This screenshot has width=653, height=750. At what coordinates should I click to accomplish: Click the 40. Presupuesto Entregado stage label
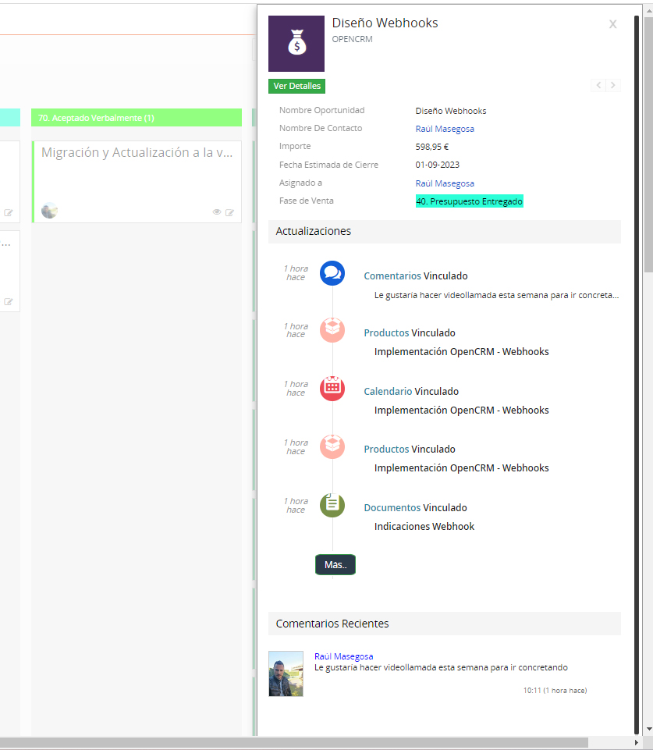[470, 201]
